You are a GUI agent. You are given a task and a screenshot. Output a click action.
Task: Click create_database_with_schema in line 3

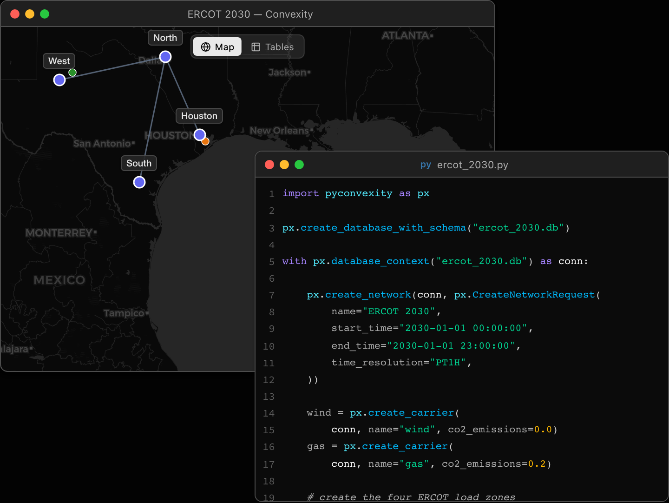click(383, 228)
